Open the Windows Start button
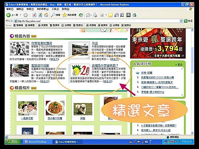Screen dimensions: 199x149 [x=13, y=142]
